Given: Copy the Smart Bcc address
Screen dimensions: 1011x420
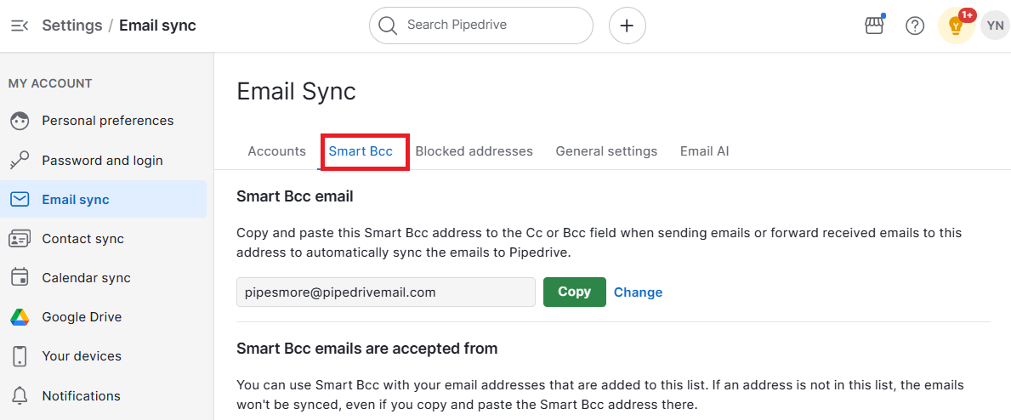Looking at the screenshot, I should [574, 292].
